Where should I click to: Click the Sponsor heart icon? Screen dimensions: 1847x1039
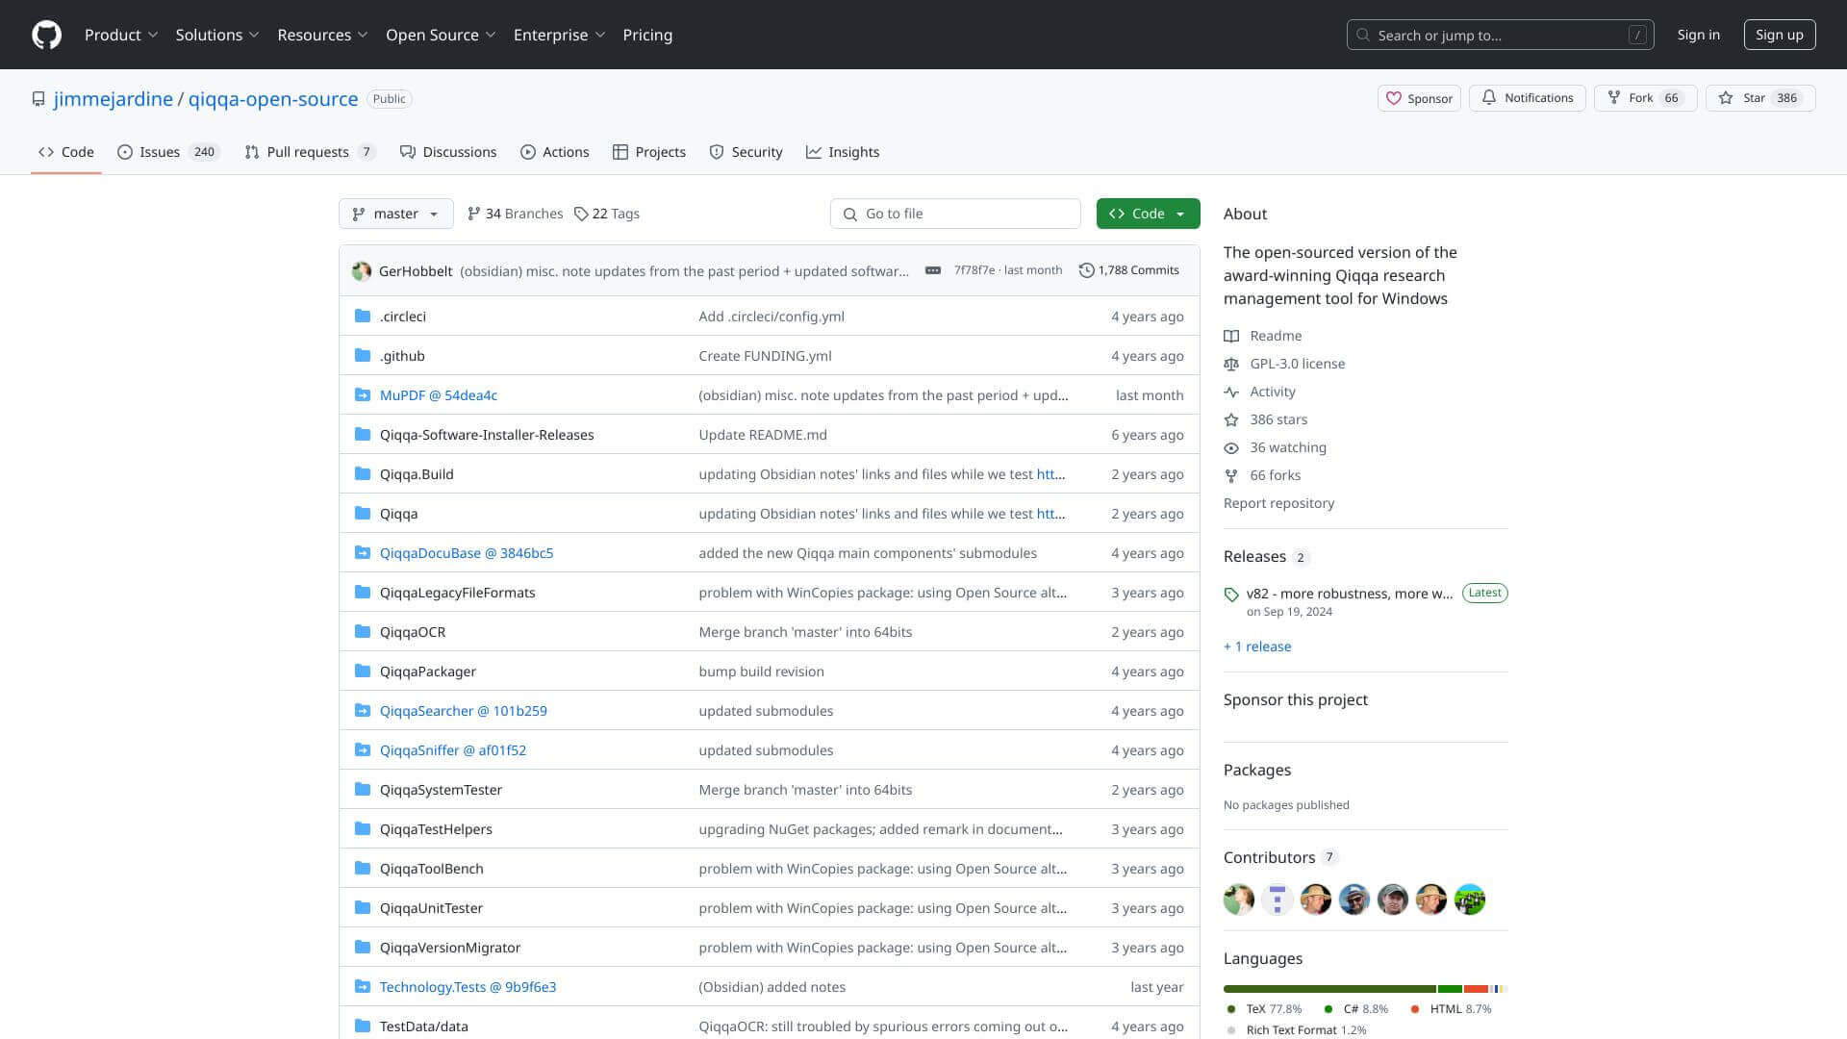1394,98
